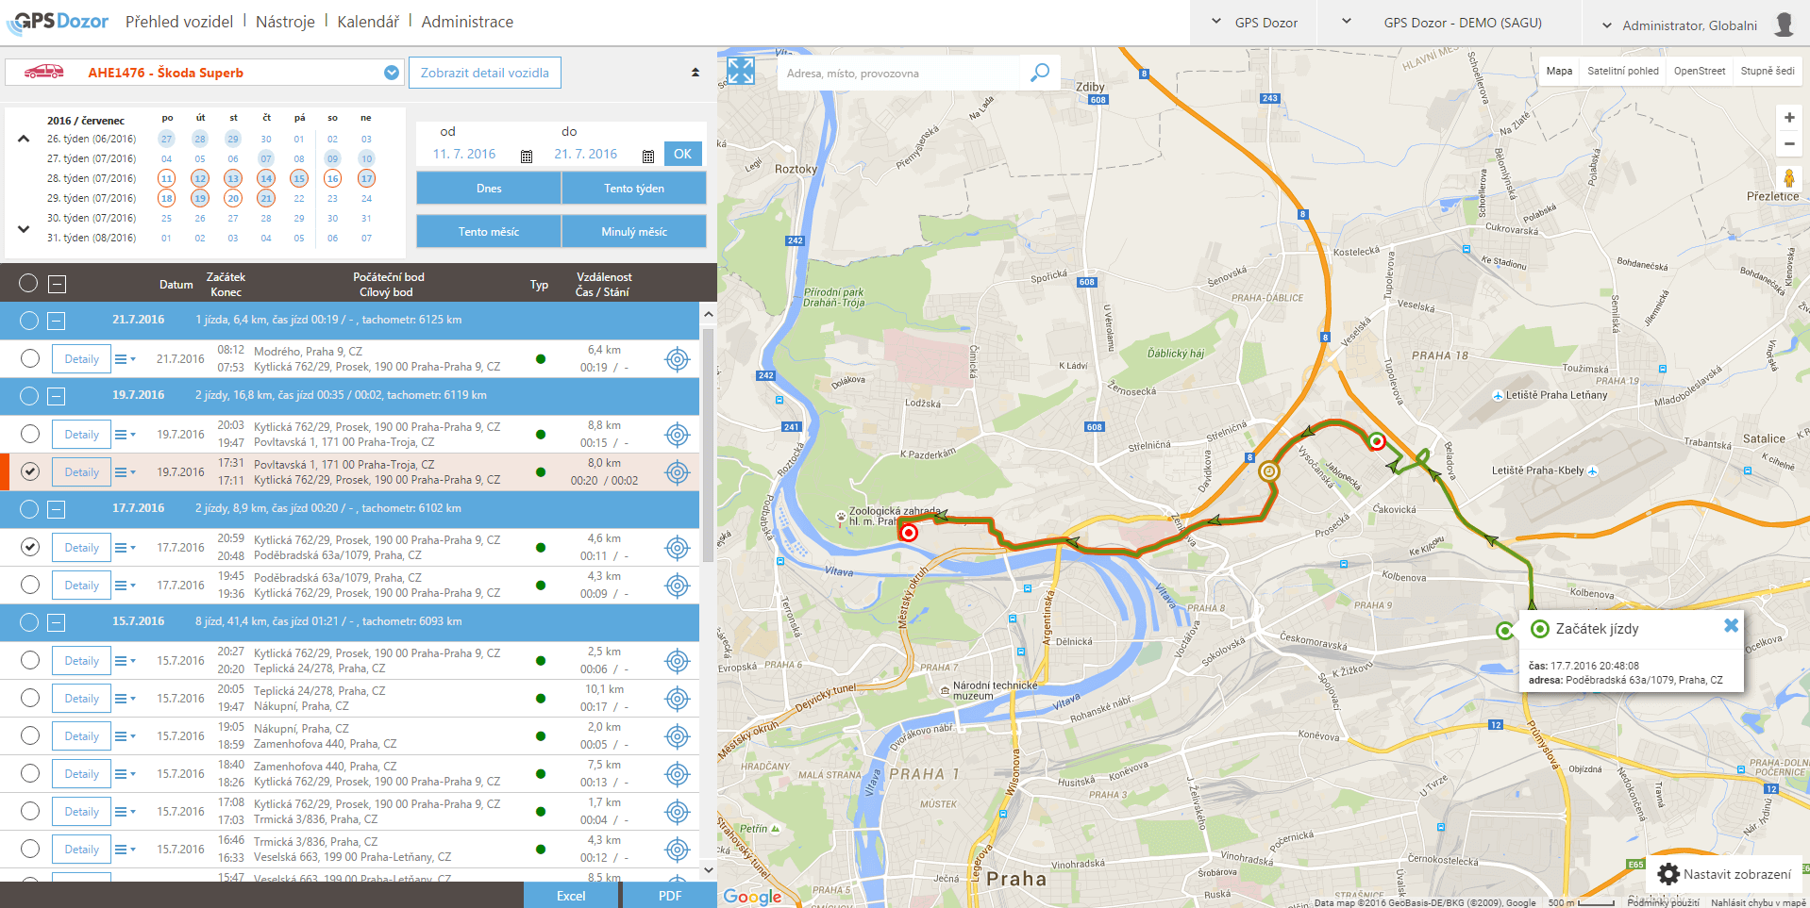
Task: Open the vehicle selector dropdown AHE1476
Action: [392, 73]
